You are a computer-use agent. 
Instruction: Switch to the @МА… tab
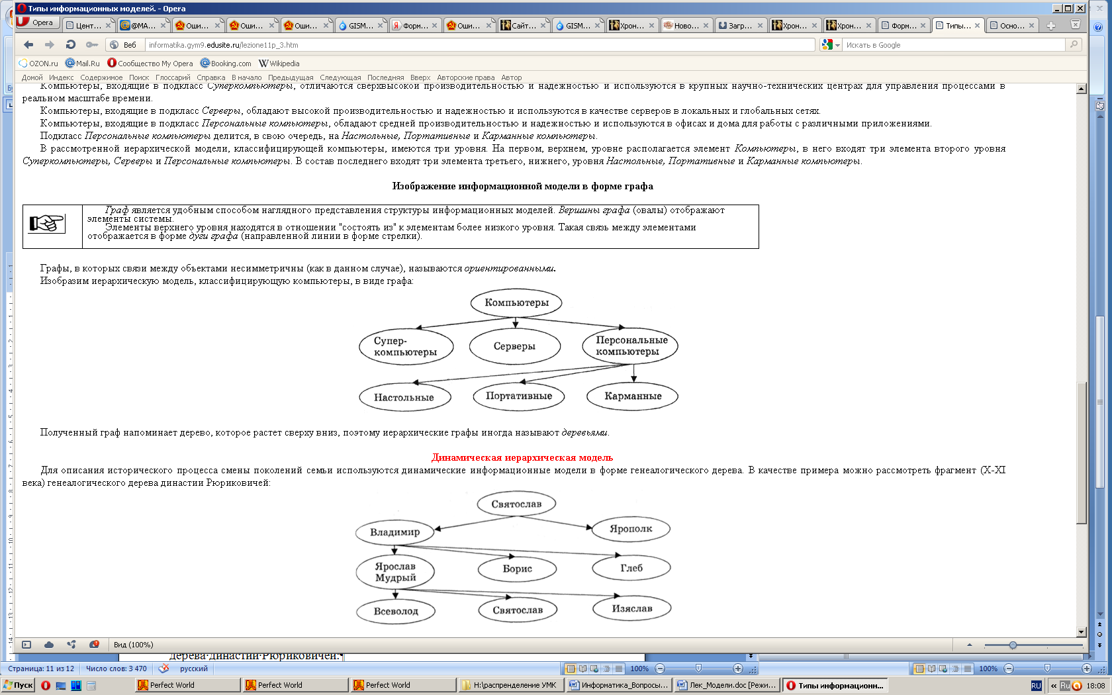tap(143, 25)
